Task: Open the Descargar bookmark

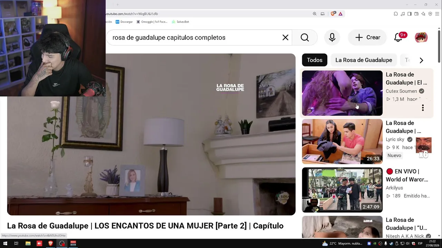Action: click(x=124, y=22)
